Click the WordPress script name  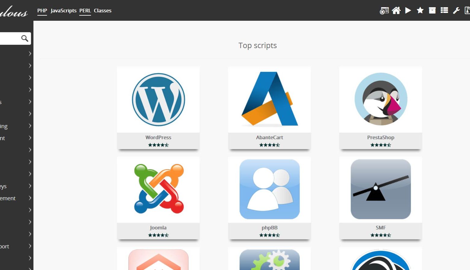pyautogui.click(x=158, y=137)
